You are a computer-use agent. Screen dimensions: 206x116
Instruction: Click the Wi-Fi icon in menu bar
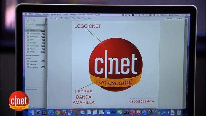[143, 15]
